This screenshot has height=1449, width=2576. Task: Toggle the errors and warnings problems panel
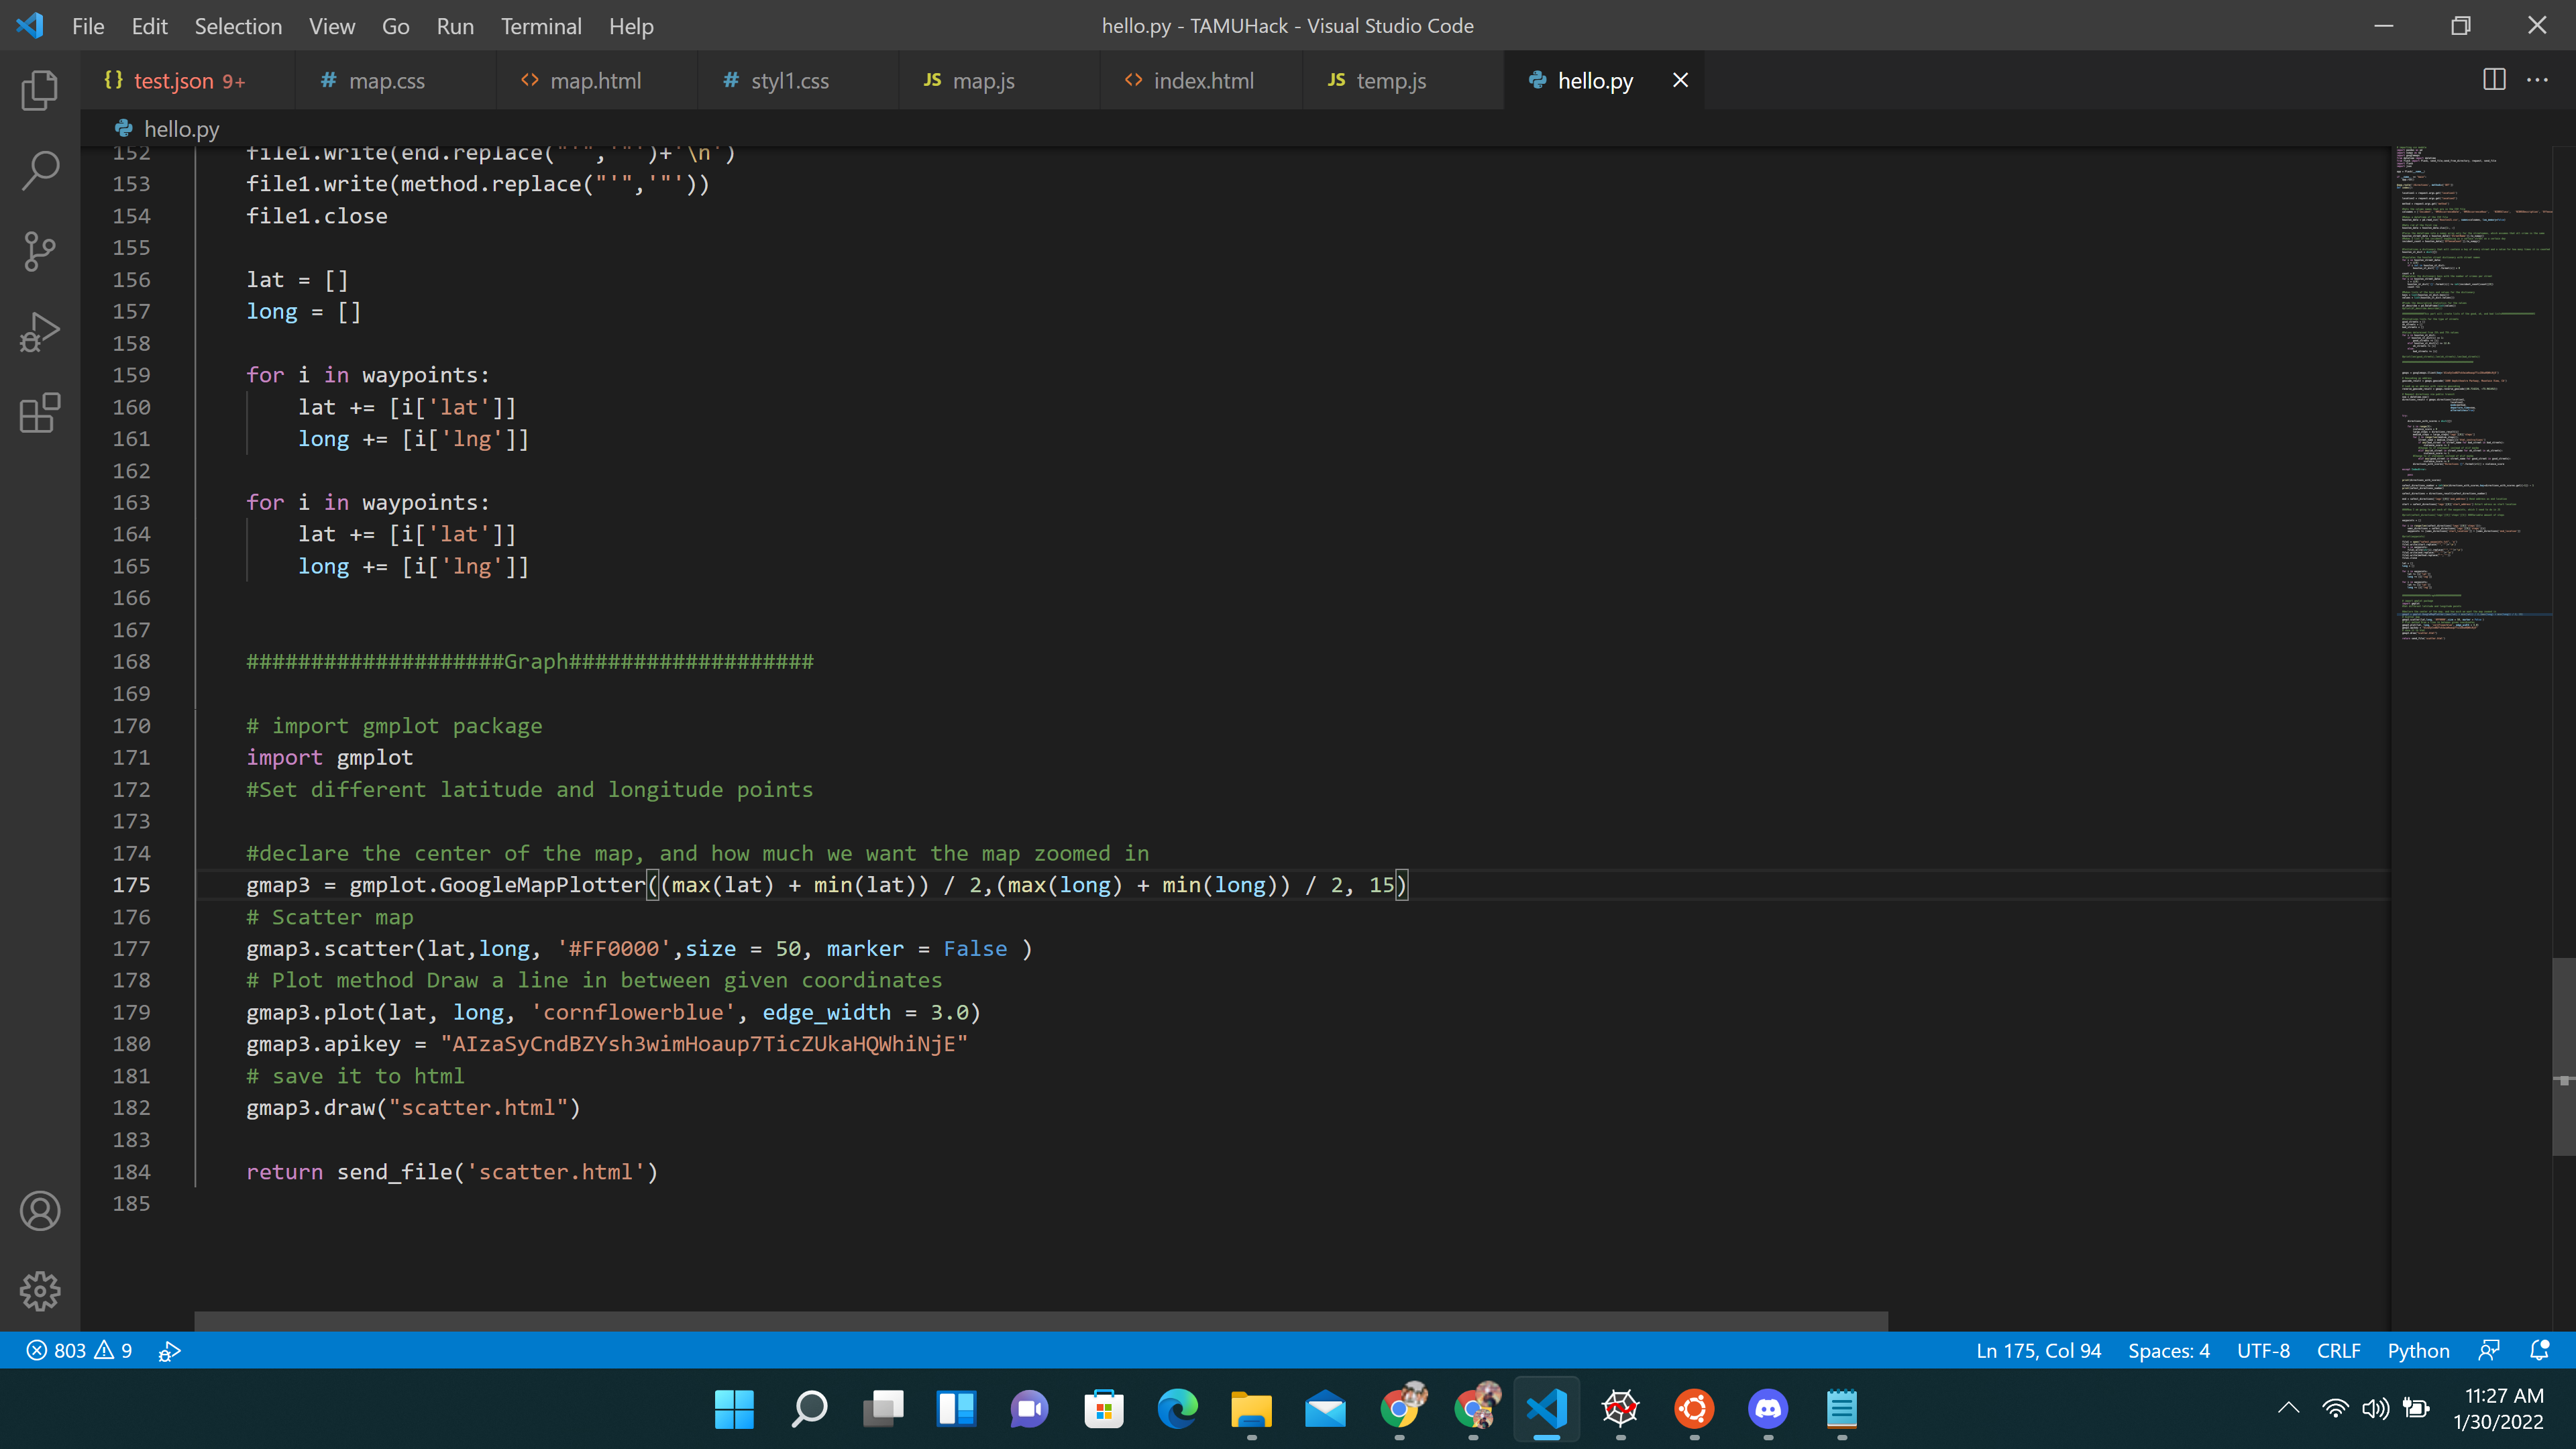[x=80, y=1350]
